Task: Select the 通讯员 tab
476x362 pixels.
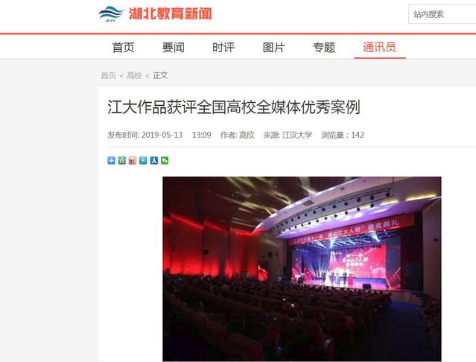Action: tap(379, 48)
